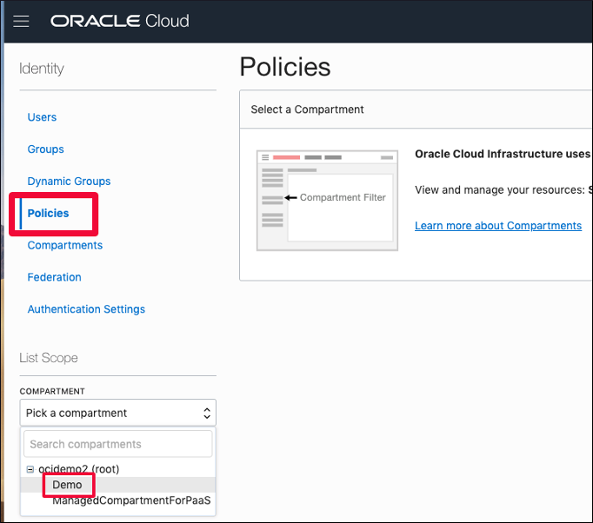
Task: Select ManagedCompartmentForPaaS compartment
Action: point(131,500)
